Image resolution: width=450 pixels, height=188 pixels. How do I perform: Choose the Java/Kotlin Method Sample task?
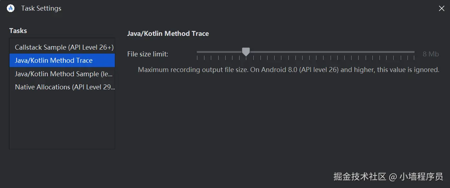click(x=64, y=74)
